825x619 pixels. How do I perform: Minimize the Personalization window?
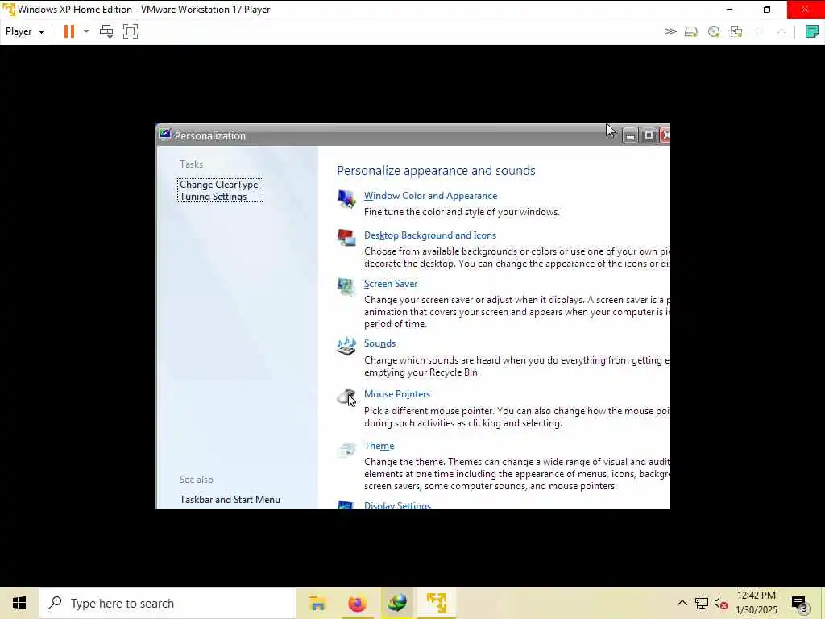[630, 135]
